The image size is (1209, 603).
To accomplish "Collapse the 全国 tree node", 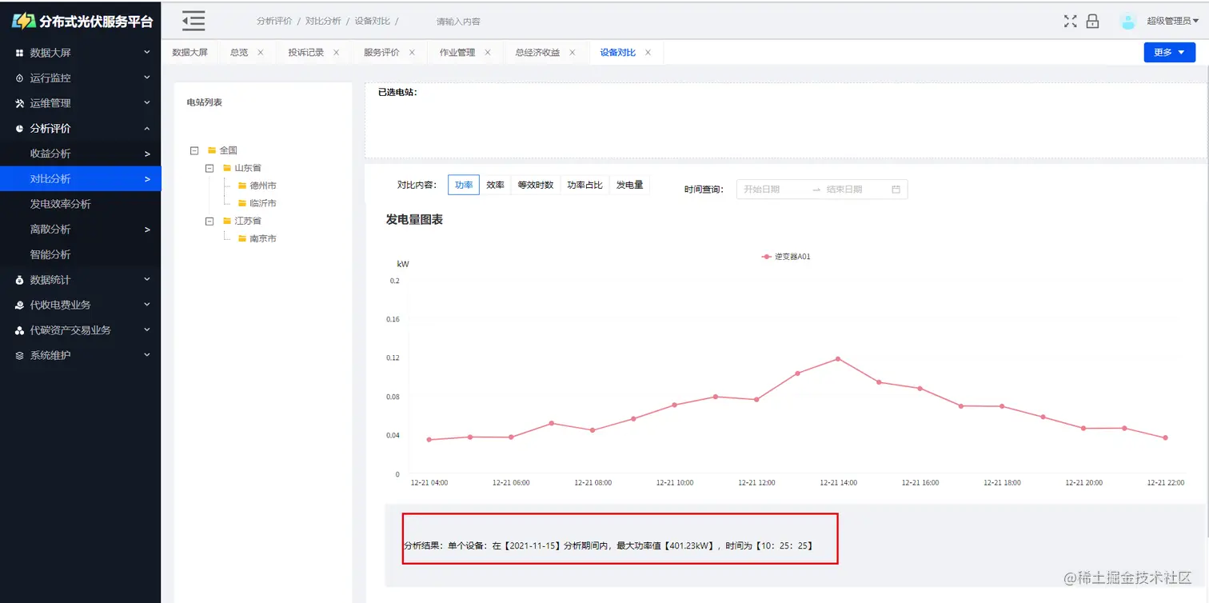I will pos(194,150).
